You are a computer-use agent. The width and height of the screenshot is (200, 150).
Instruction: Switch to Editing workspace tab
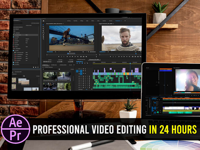82,21
